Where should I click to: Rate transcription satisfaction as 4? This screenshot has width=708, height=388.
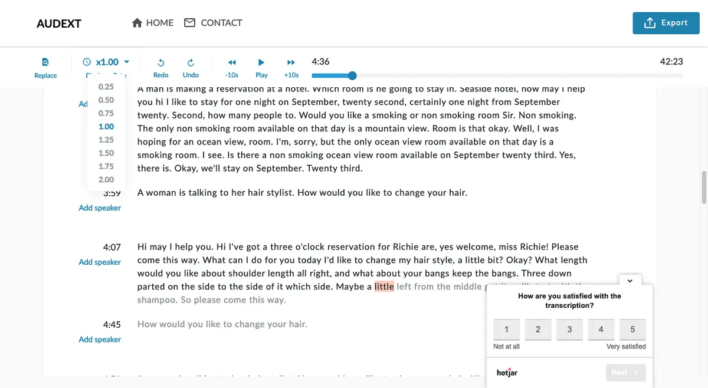pos(601,330)
